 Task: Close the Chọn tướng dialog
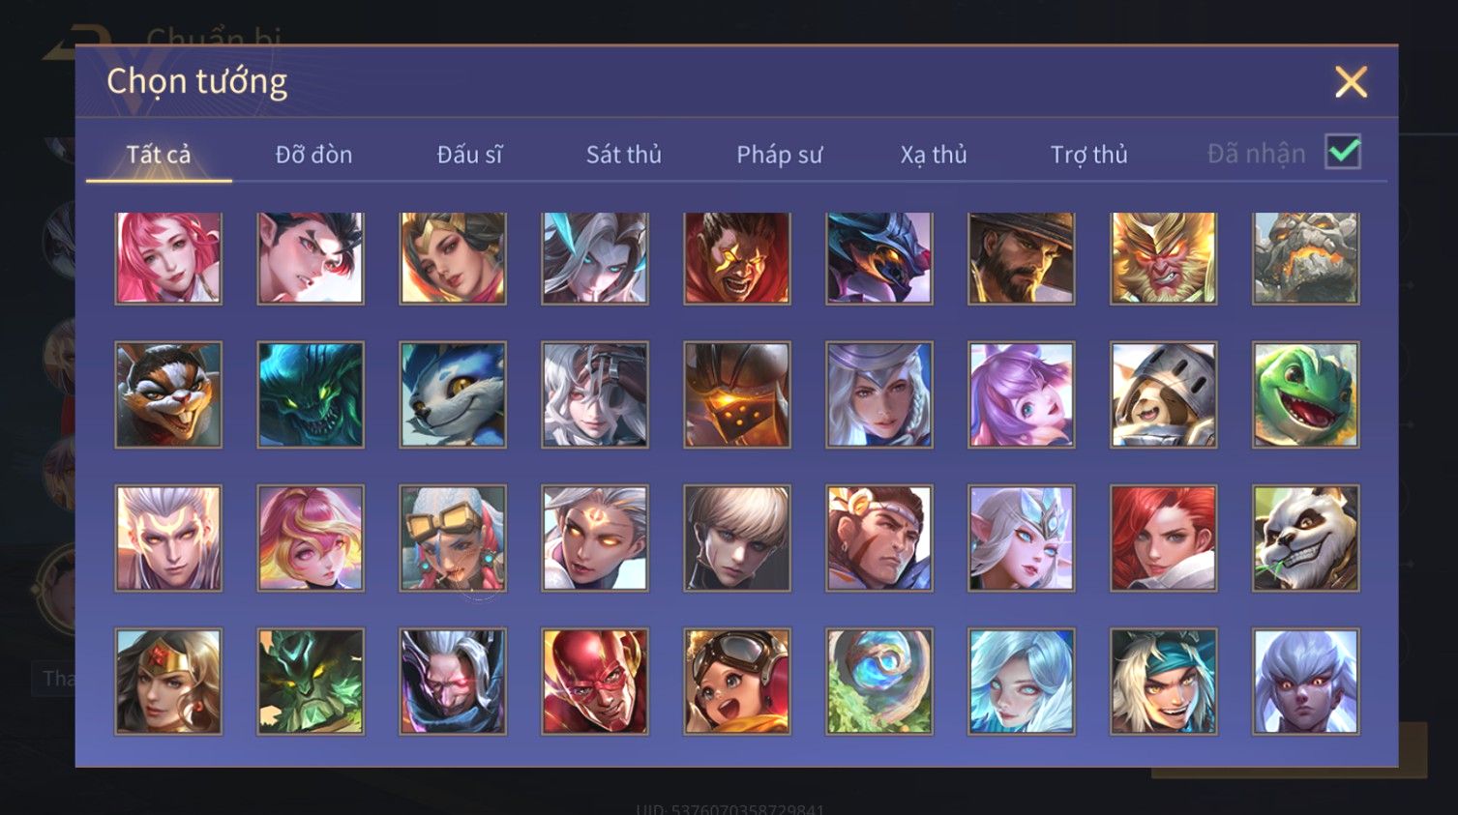tap(1351, 82)
